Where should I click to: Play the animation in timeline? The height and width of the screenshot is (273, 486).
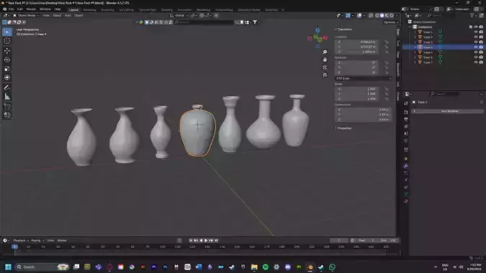pyautogui.click(x=206, y=241)
